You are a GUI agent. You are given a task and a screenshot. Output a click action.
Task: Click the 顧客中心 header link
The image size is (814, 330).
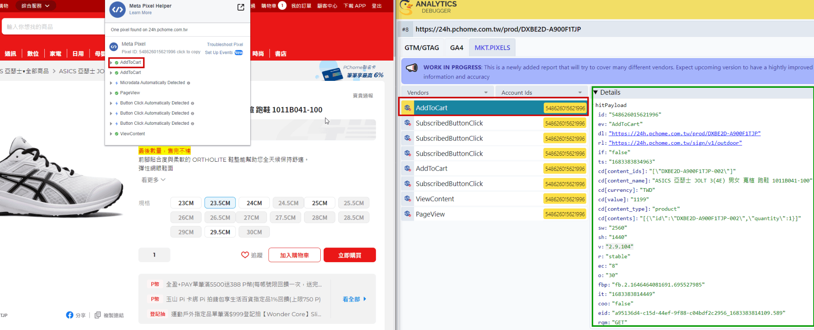[x=327, y=6]
